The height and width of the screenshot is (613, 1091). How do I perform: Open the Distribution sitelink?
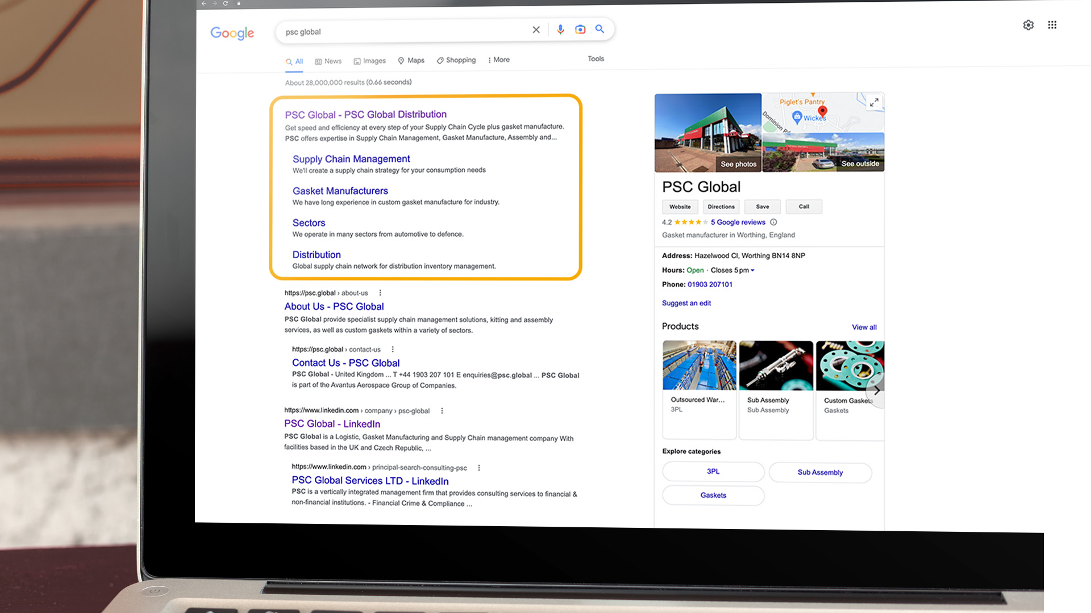pos(317,255)
